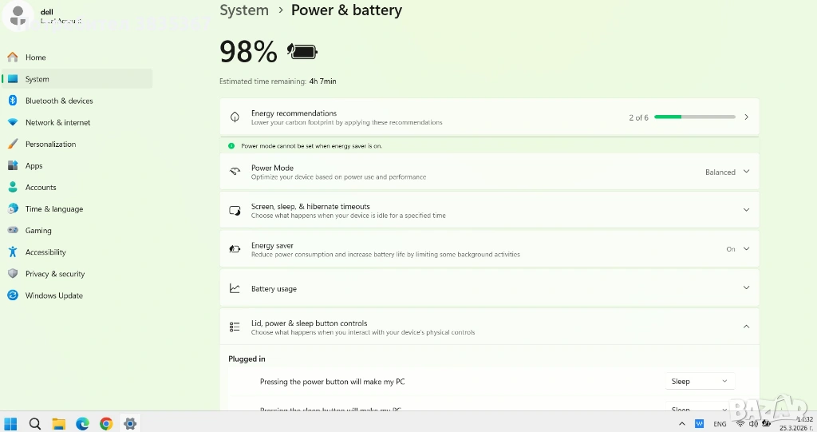Click the Personalization paintbrush icon

pyautogui.click(x=13, y=144)
